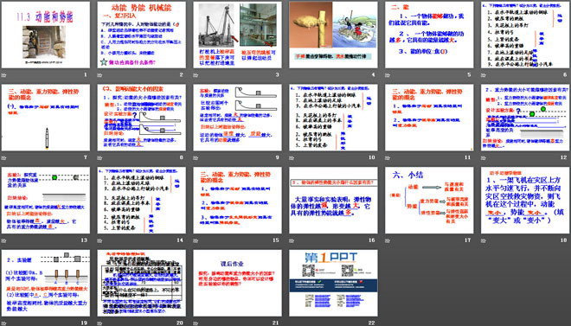571x326 pixels.
Task: Click the animation star icon under slide 13
Action: pos(4,240)
